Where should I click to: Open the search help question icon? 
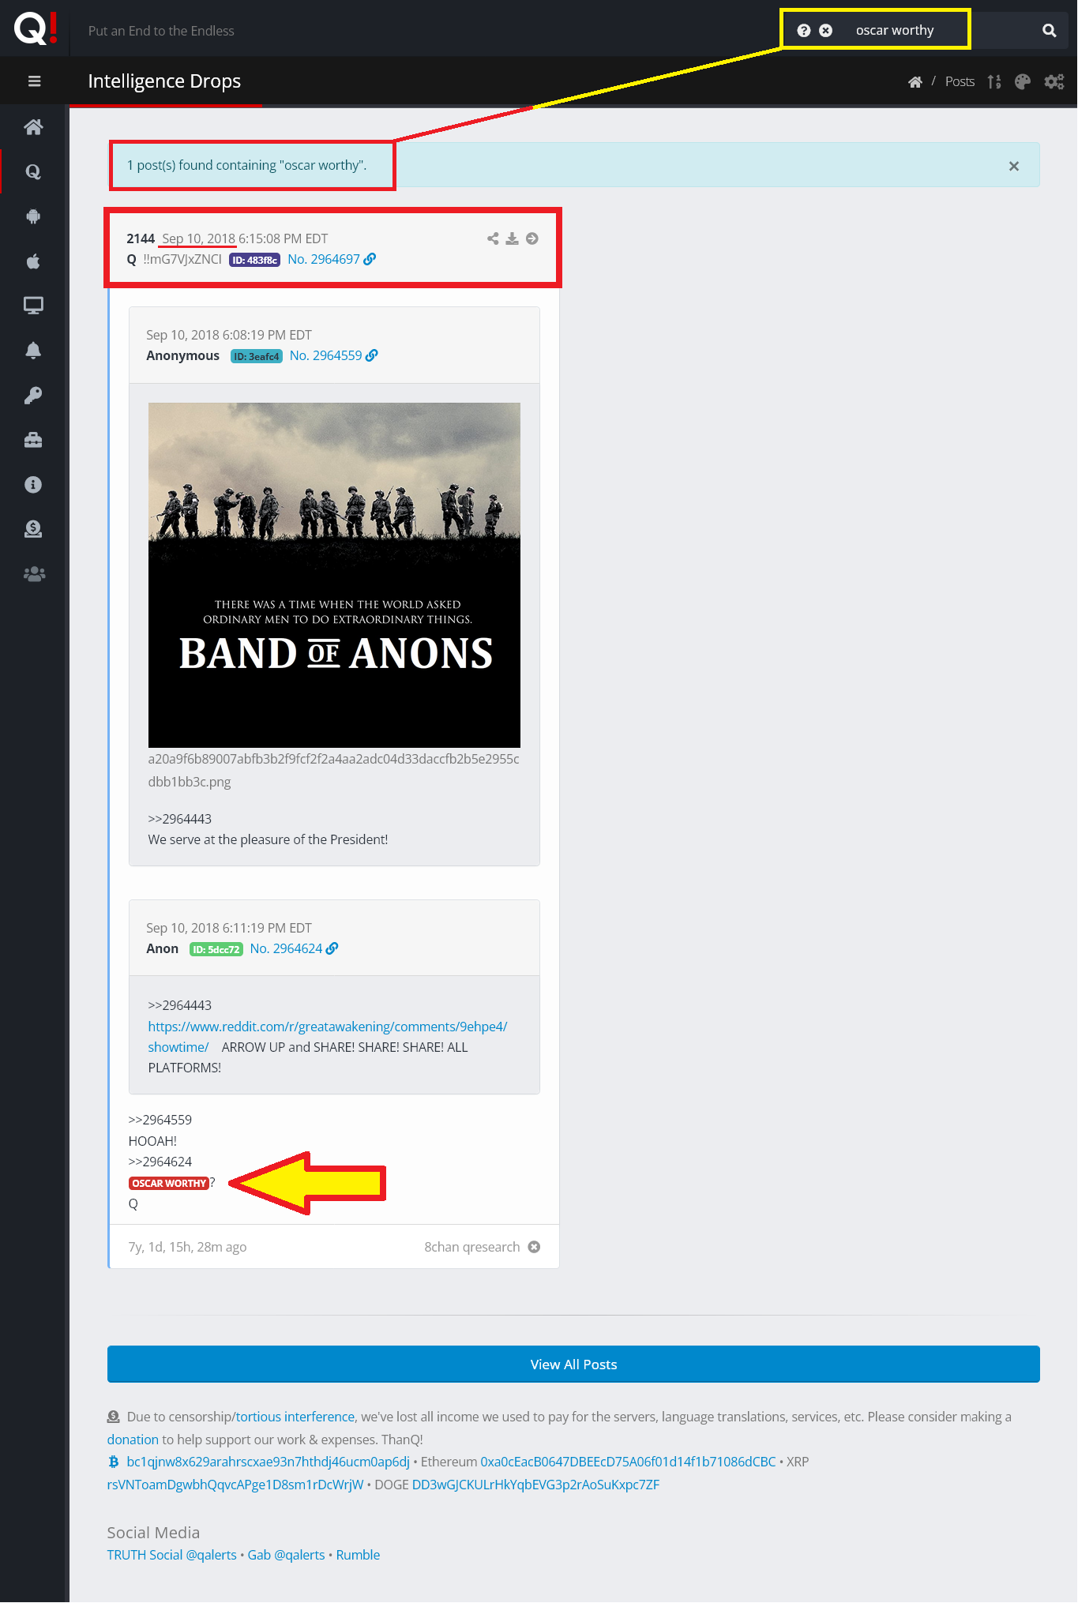point(803,30)
